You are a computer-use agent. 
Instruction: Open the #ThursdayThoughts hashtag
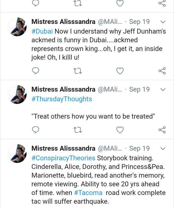click(62, 99)
